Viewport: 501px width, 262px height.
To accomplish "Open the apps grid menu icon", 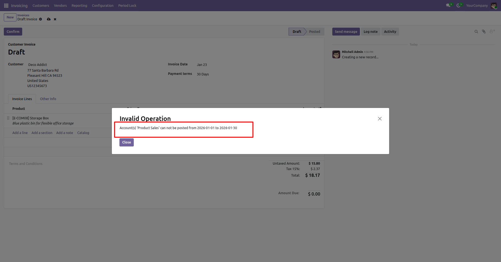I will [x=6, y=5].
